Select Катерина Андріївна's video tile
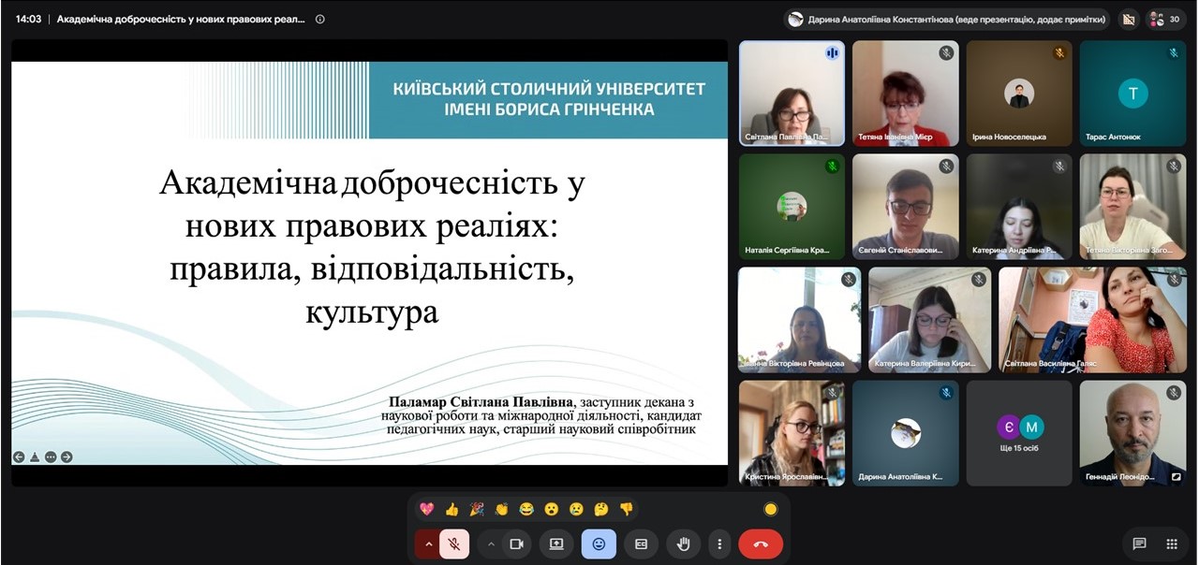 (1019, 207)
